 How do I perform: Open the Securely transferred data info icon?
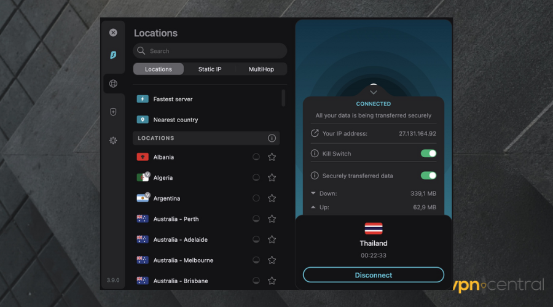coord(315,176)
